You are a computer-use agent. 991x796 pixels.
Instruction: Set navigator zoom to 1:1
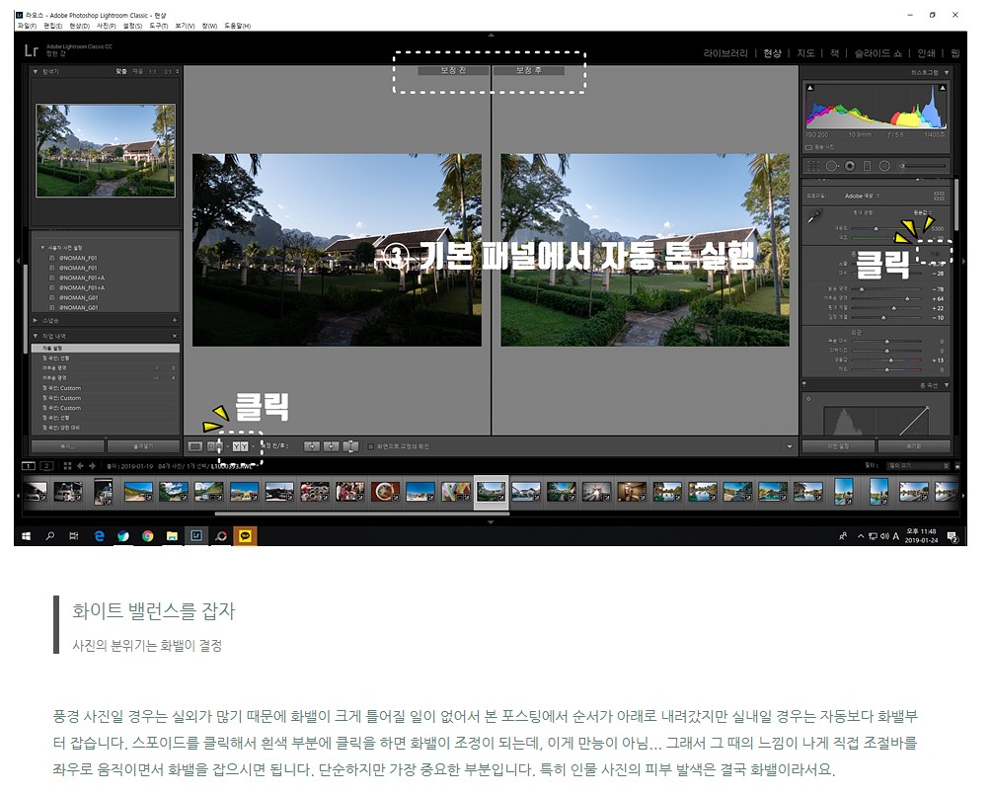[152, 71]
